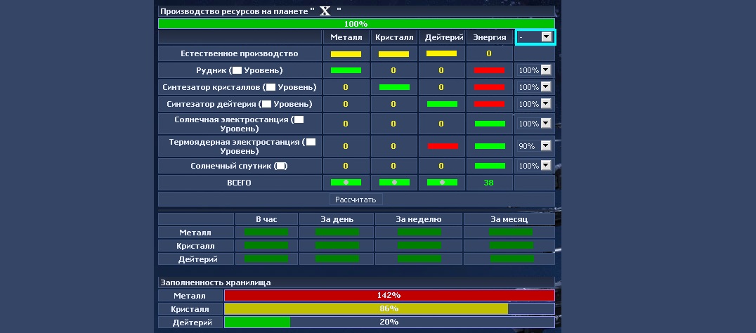Click the За месяц column header
756x333 pixels.
pyautogui.click(x=509, y=219)
